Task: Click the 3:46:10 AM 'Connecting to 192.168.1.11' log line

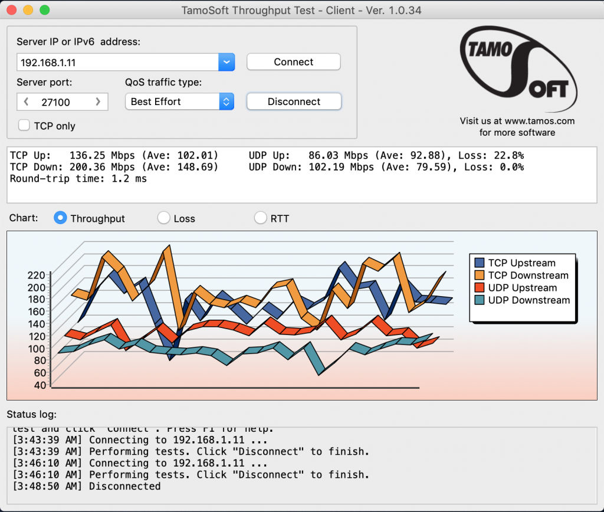Action: click(x=140, y=463)
